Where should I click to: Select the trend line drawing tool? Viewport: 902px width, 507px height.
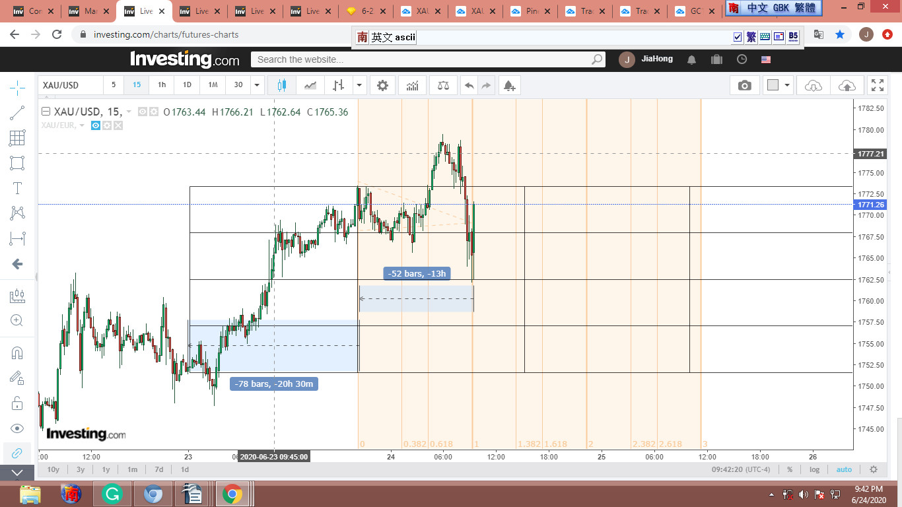(17, 113)
